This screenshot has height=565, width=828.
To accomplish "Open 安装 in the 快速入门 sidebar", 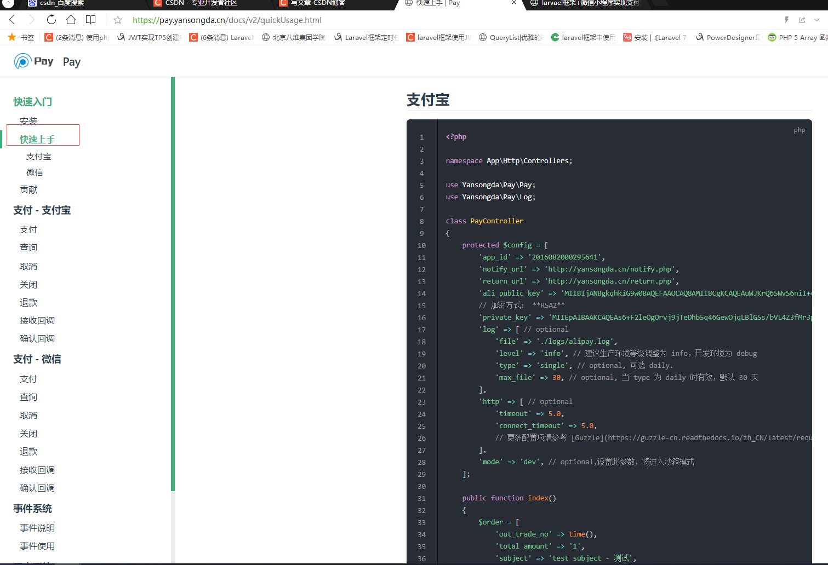I will click(28, 120).
